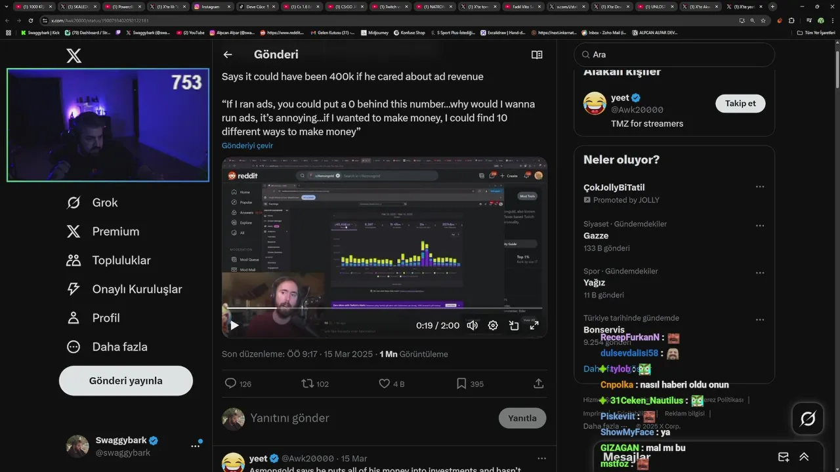Open browser apps grid icon
This screenshot has height=472, width=840.
pos(9,32)
